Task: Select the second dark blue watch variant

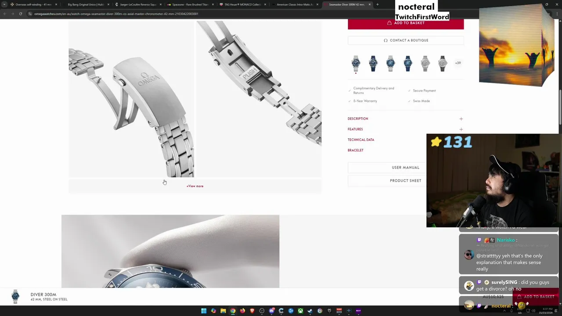Action: [x=373, y=63]
